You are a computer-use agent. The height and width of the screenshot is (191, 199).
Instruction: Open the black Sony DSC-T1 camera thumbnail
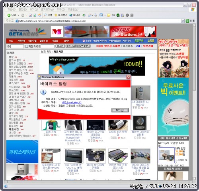click(x=74, y=156)
